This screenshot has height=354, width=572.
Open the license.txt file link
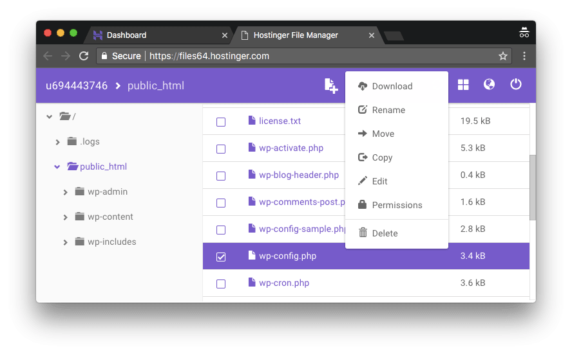click(x=280, y=121)
